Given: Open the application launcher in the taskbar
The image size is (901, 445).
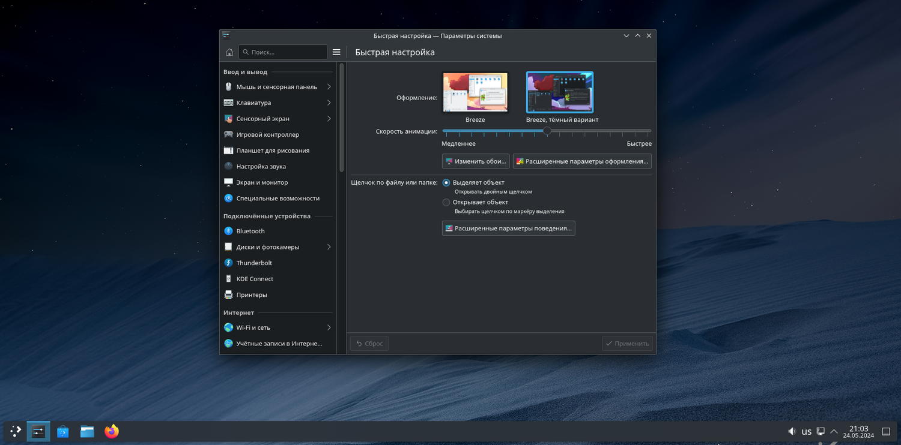Looking at the screenshot, I should click(x=16, y=431).
